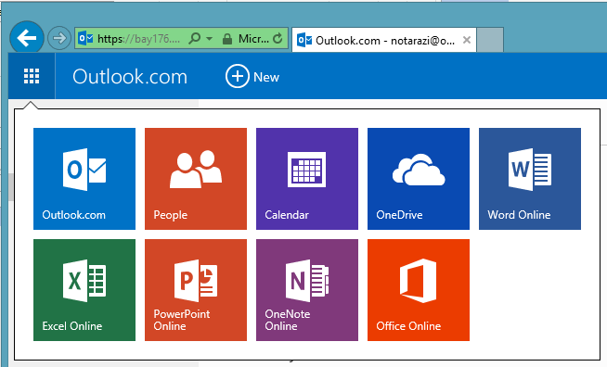This screenshot has width=607, height=367.
Task: Launch Word Online tile
Action: pos(530,179)
